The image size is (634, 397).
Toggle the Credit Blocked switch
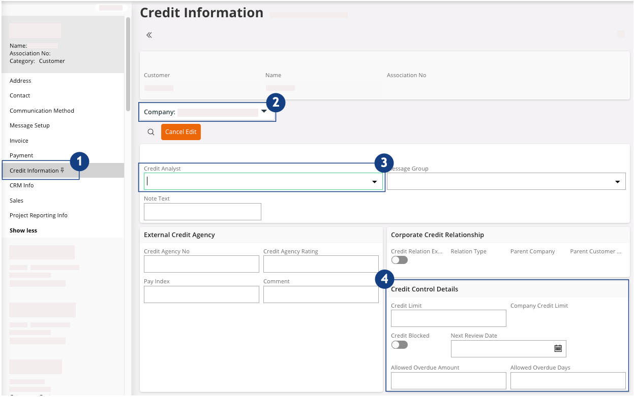(x=400, y=345)
